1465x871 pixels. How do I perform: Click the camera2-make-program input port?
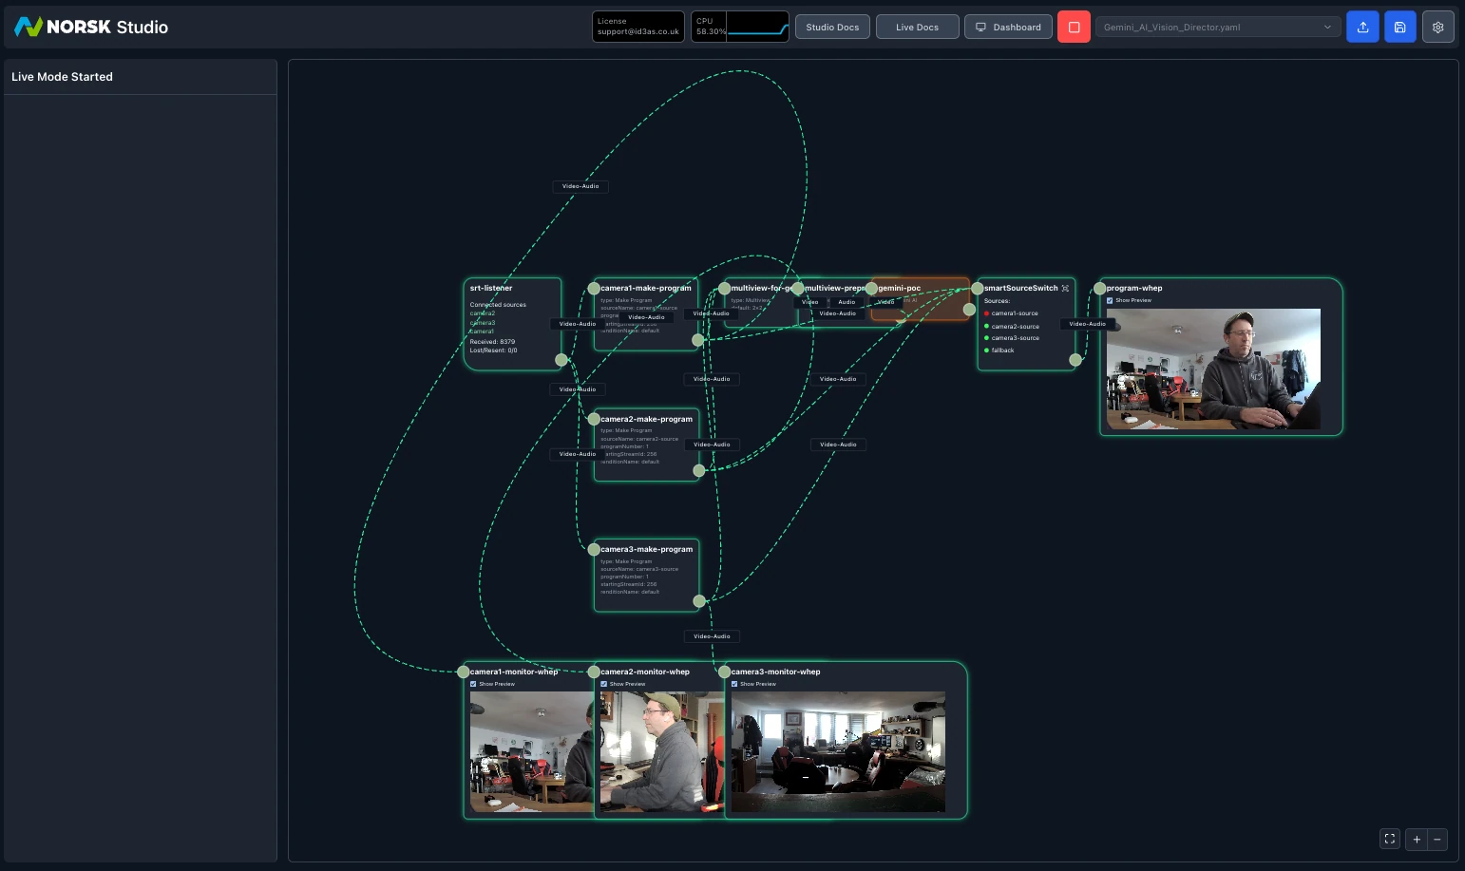pos(594,419)
